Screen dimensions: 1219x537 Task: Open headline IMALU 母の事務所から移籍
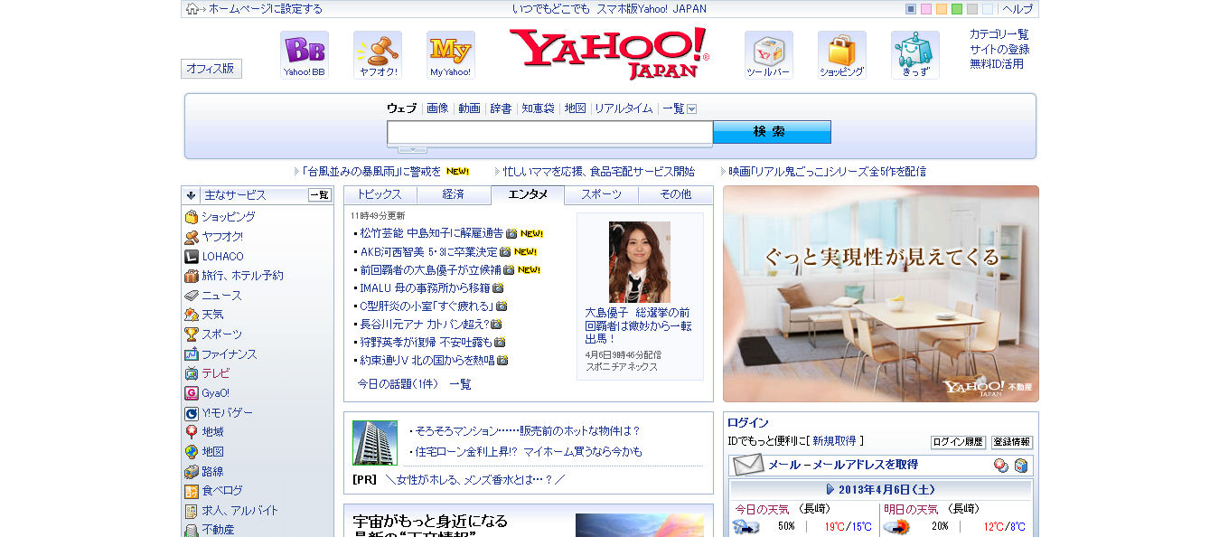[x=425, y=287]
